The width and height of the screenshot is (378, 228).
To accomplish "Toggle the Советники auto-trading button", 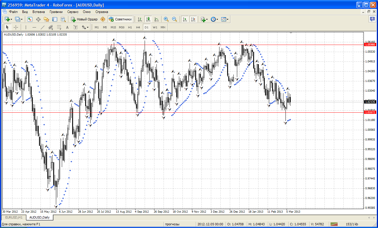I will [120, 19].
